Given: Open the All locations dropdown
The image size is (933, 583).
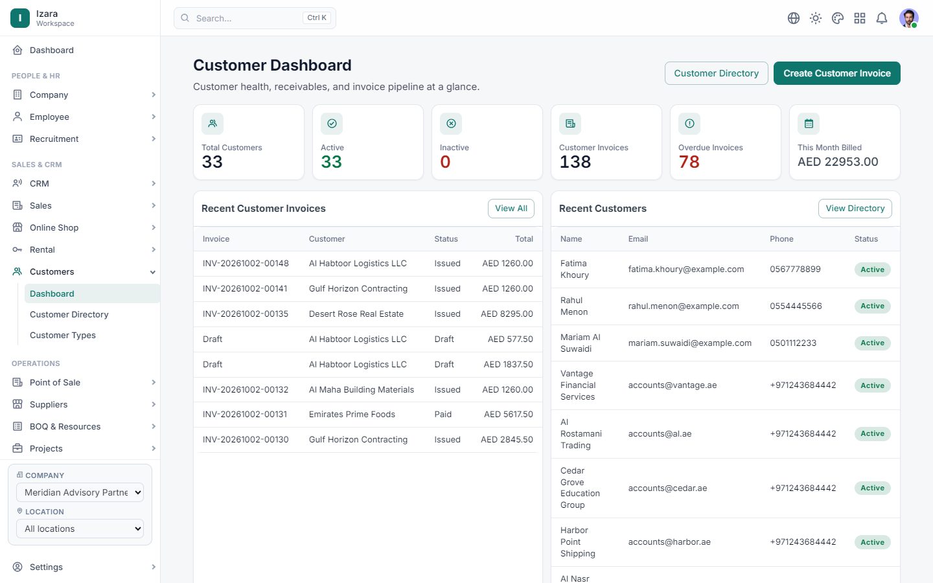Looking at the screenshot, I should pyautogui.click(x=80, y=529).
